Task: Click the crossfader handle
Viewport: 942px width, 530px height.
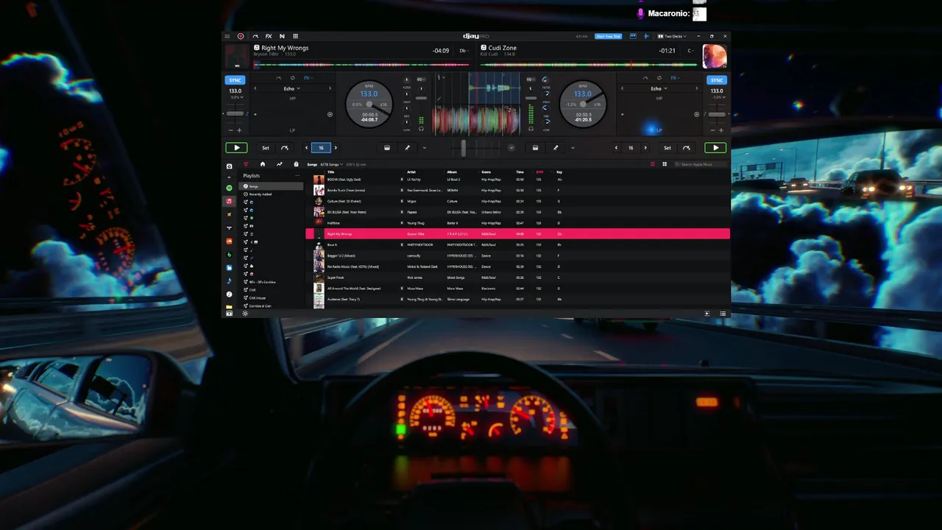Action: coord(463,148)
